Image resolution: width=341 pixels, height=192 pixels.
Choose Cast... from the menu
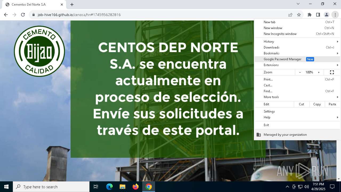pos(298,85)
